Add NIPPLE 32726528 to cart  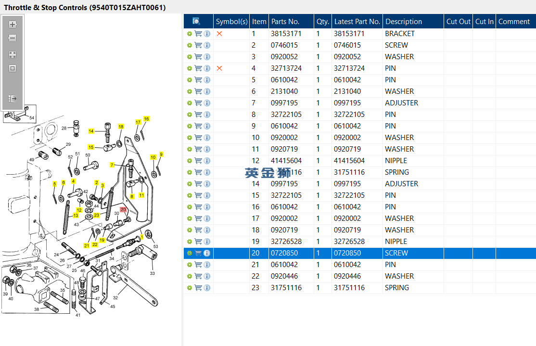tap(198, 242)
